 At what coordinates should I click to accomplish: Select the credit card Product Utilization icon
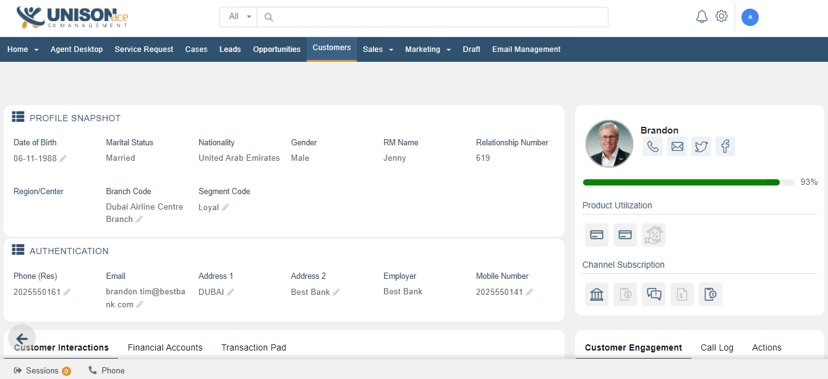click(x=596, y=234)
